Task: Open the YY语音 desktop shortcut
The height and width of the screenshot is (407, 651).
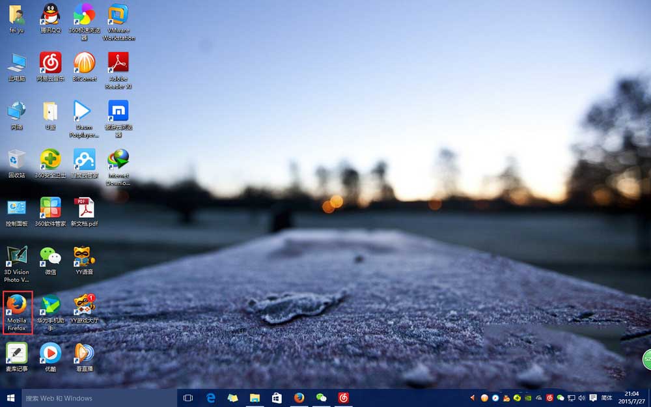Action: coord(84,261)
